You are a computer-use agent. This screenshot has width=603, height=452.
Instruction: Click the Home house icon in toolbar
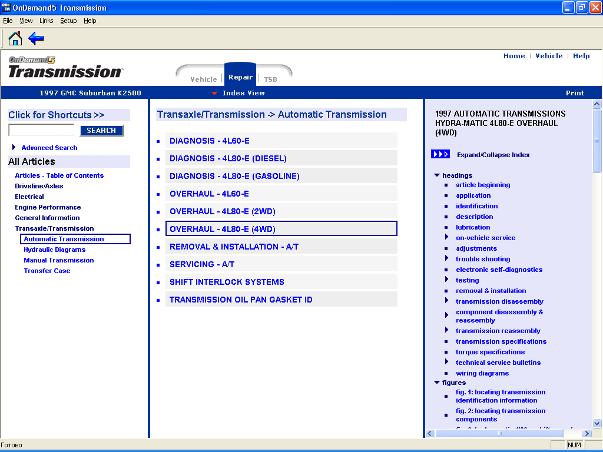pos(15,38)
